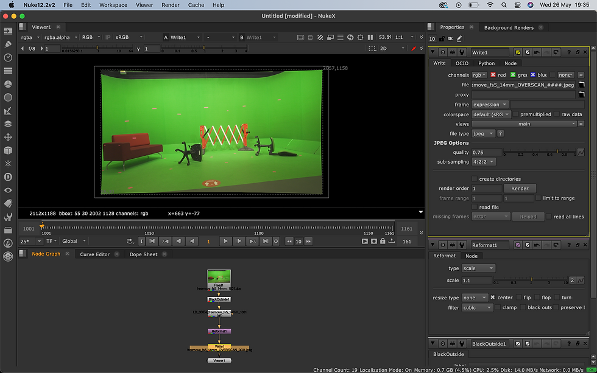Open the ToolSets wrench icon

pos(8,217)
